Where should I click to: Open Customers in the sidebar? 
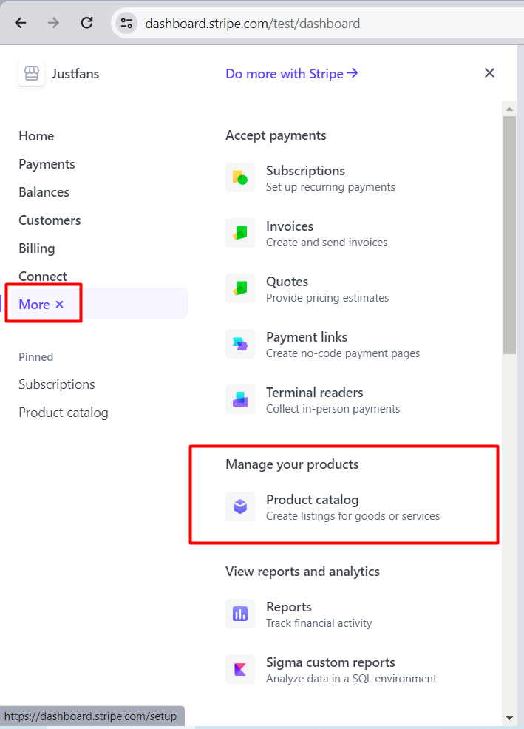pyautogui.click(x=50, y=220)
